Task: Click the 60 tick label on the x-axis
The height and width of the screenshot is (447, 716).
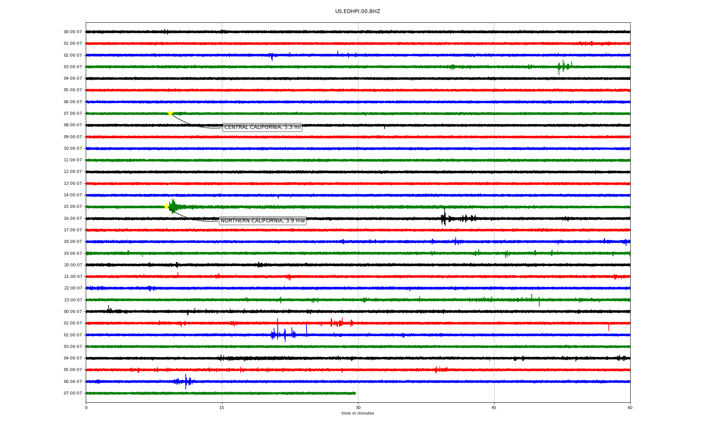Action: tap(629, 408)
